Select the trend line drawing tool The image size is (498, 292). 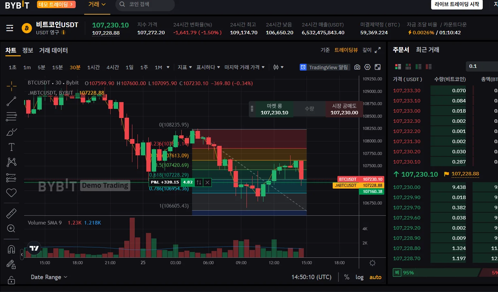click(x=11, y=101)
